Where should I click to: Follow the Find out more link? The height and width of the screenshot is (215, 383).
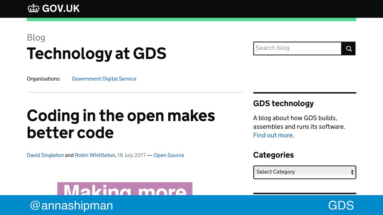[273, 135]
